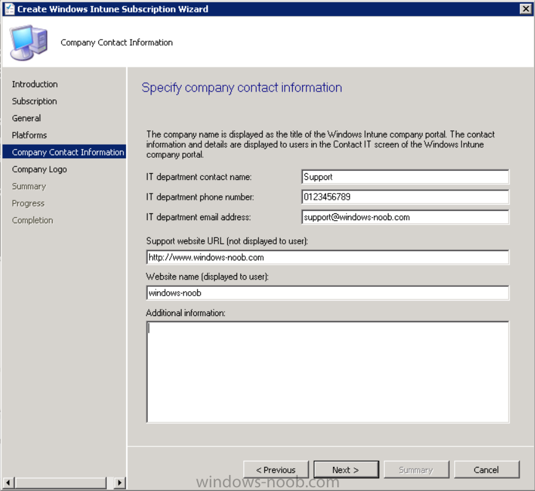Click the IT department contact name field

405,177
